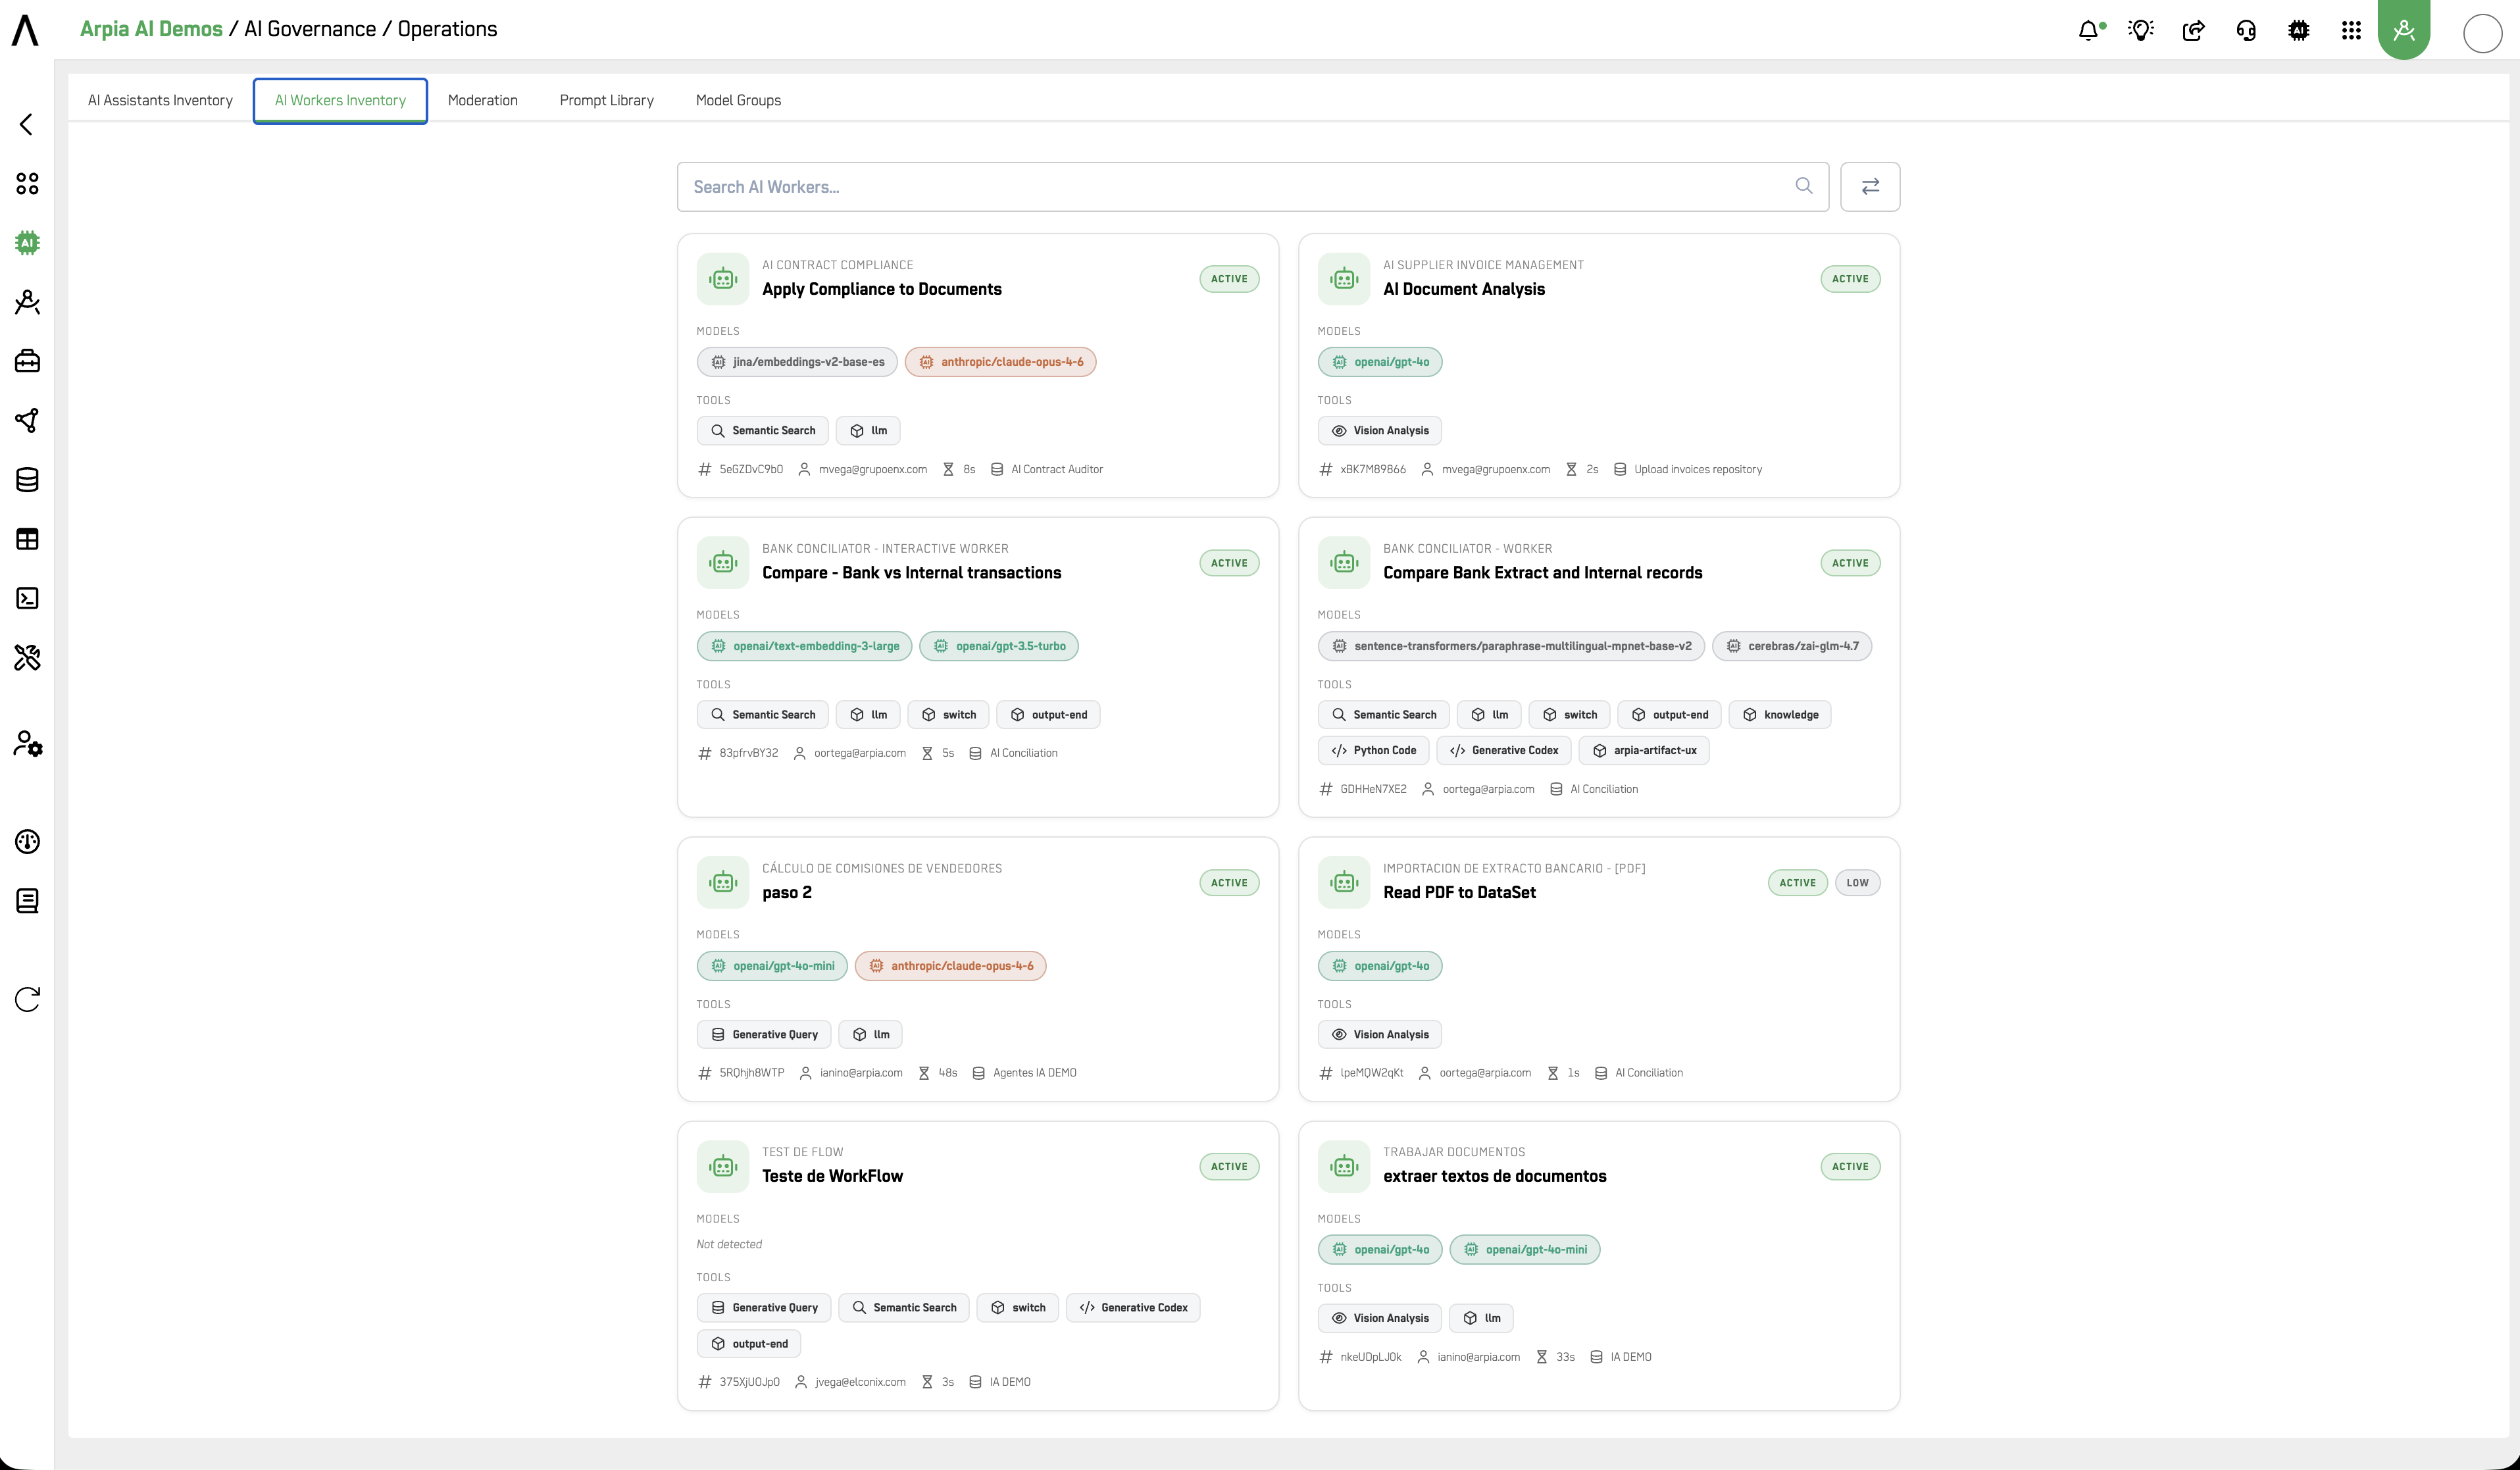This screenshot has height=1470, width=2520.
Task: Click the LOW badge on Read PDF card
Action: 1857,882
